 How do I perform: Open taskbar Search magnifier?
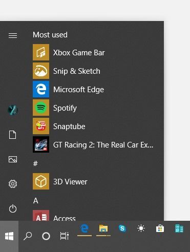(x=28, y=236)
